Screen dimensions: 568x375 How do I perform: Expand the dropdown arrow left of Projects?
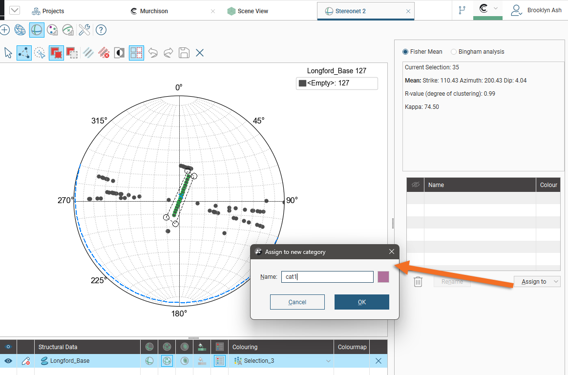tap(15, 11)
